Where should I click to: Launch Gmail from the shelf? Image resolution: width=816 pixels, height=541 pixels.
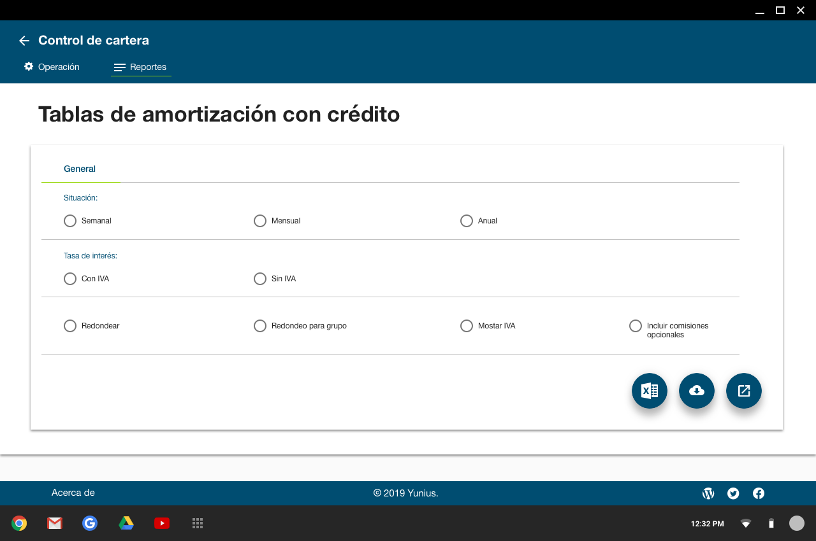(x=55, y=523)
